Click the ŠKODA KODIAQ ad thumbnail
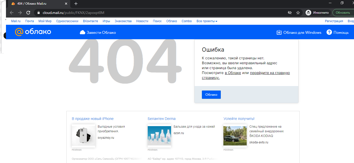The width and height of the screenshot is (354, 163). pos(235,136)
